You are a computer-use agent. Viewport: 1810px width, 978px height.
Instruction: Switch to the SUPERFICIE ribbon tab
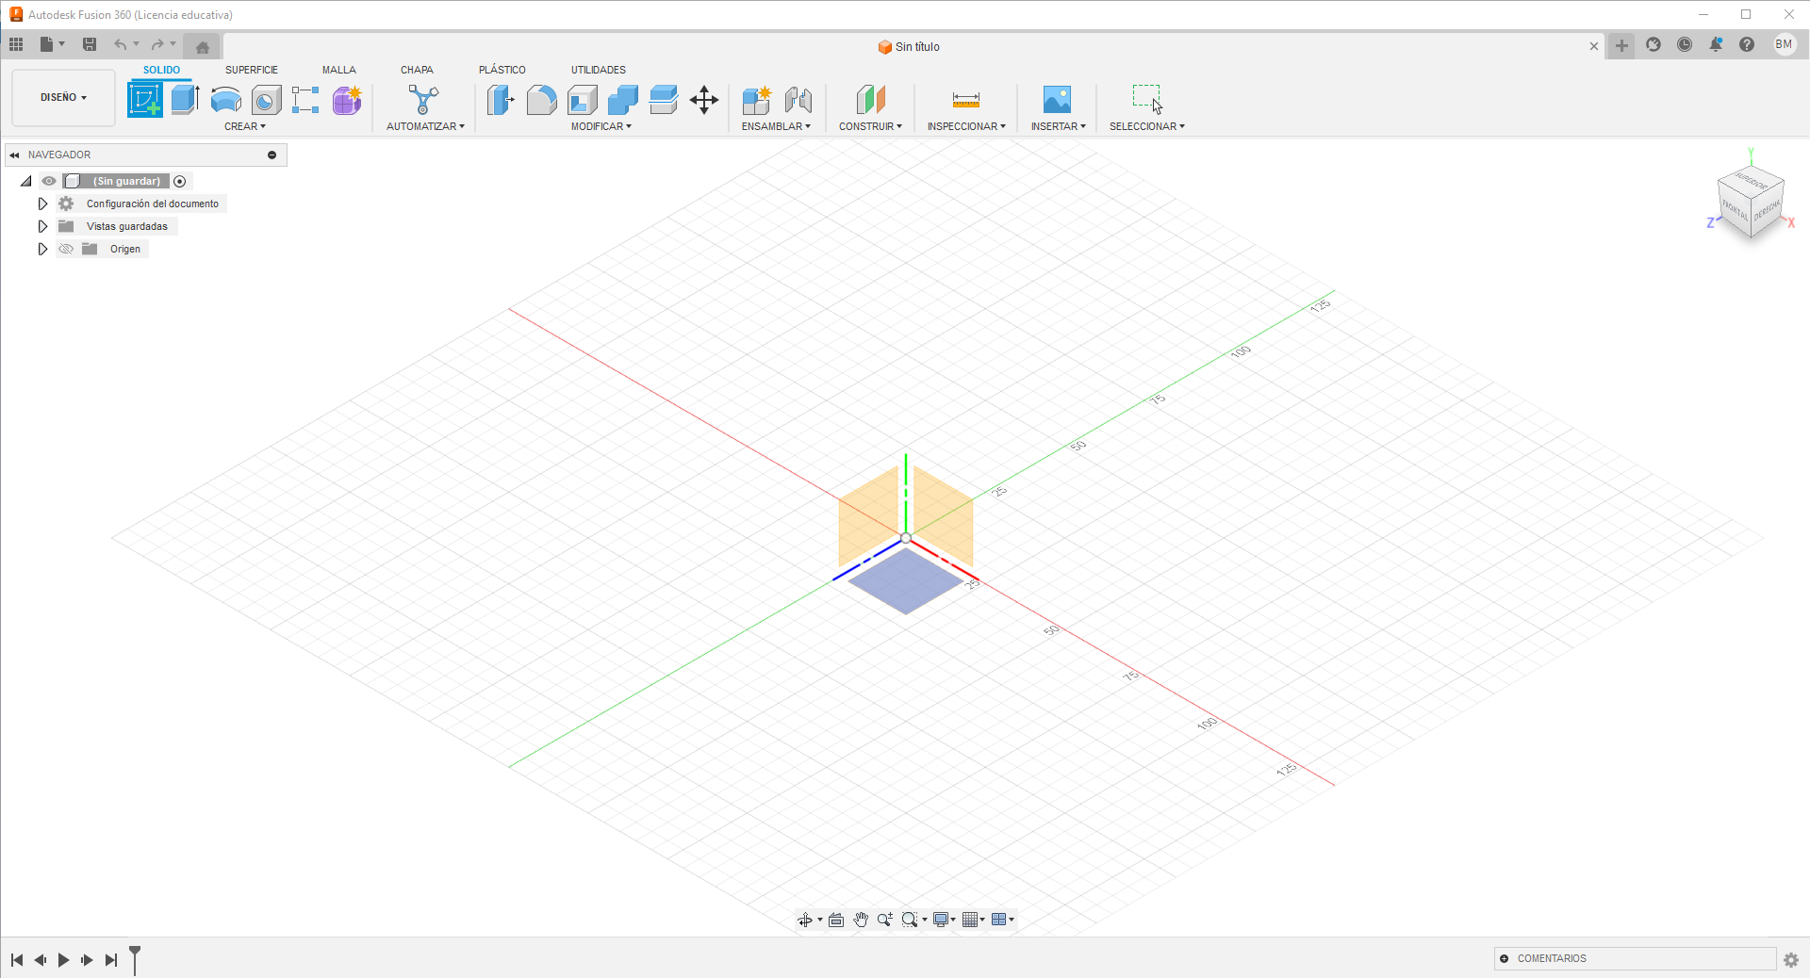tap(251, 69)
